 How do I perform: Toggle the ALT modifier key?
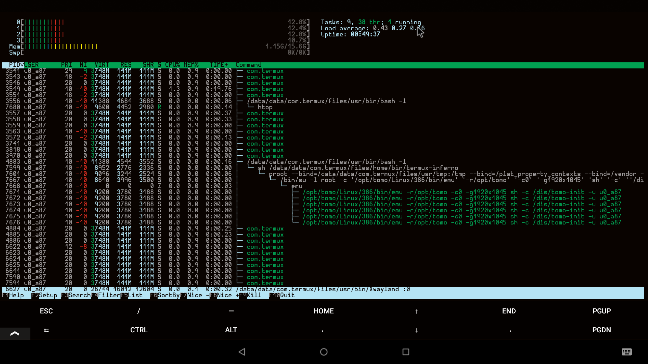[x=231, y=330]
